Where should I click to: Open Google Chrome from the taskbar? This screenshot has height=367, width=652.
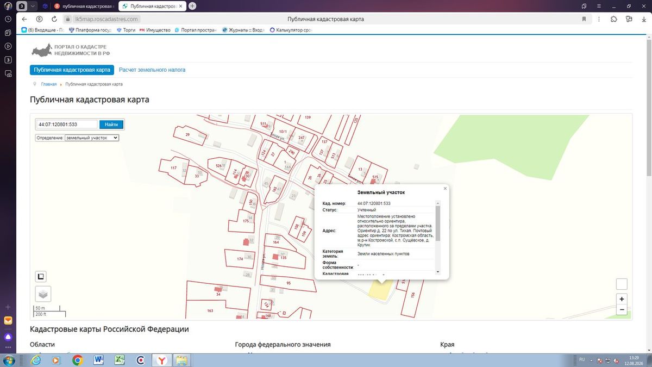point(77,359)
